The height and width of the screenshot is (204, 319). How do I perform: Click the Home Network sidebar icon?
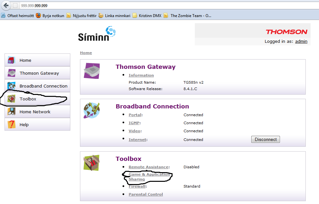(x=12, y=112)
